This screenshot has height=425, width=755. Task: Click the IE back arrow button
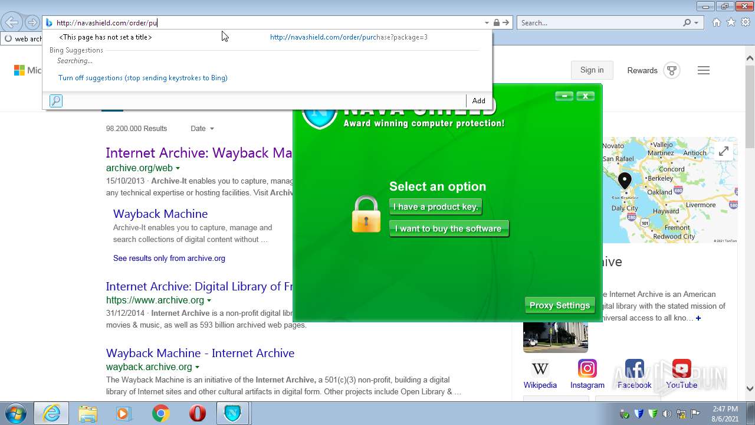point(12,23)
